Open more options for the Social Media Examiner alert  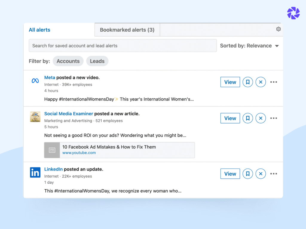point(274,118)
